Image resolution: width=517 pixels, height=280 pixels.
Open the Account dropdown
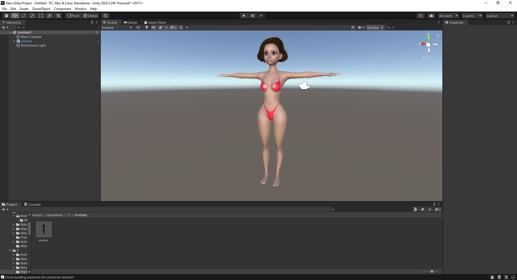448,16
